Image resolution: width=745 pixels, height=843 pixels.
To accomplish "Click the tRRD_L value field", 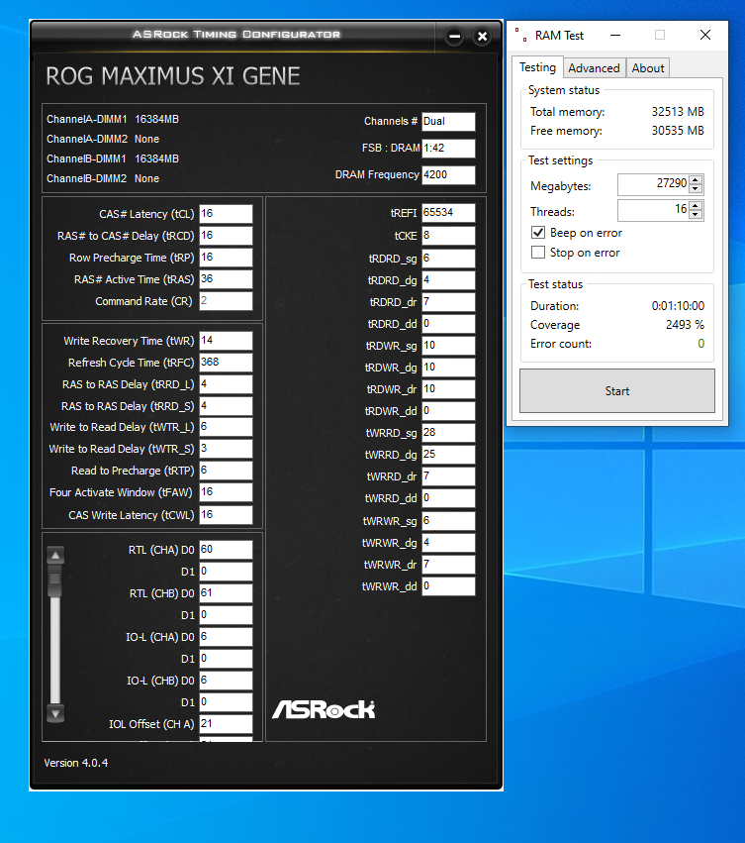I will tap(226, 384).
